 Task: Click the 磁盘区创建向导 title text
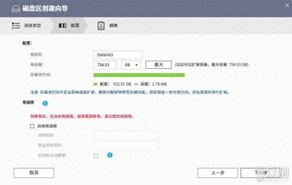pyautogui.click(x=45, y=9)
